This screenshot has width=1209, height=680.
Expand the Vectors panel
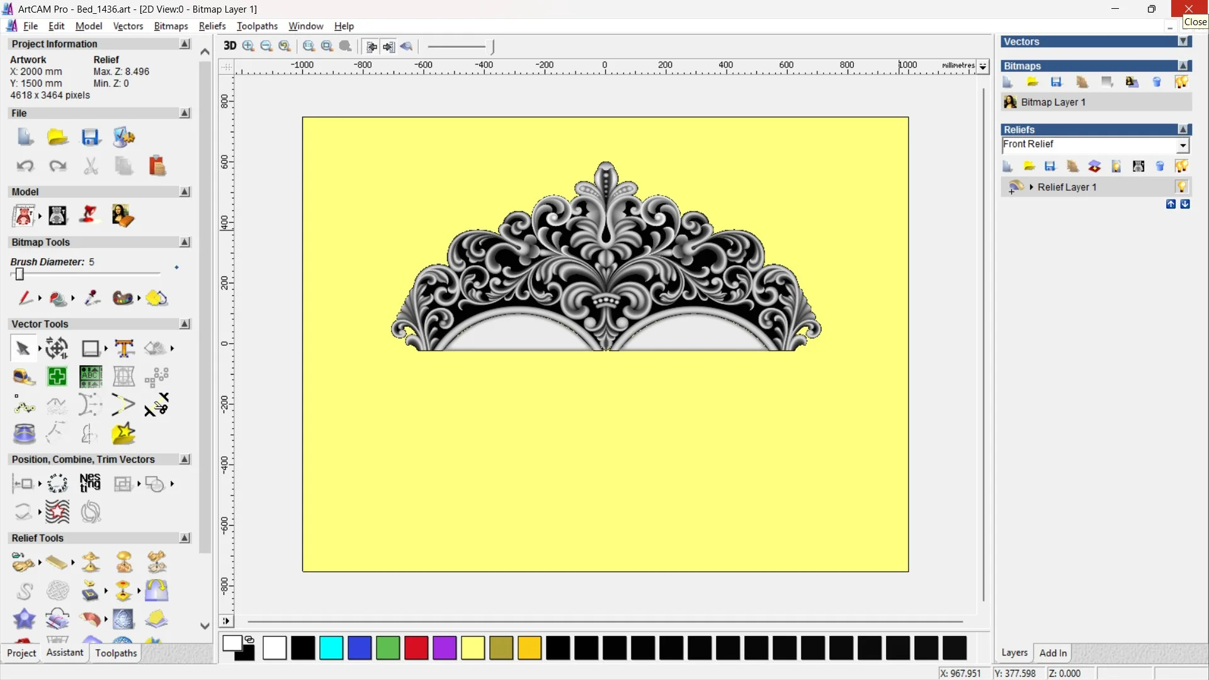tap(1183, 42)
